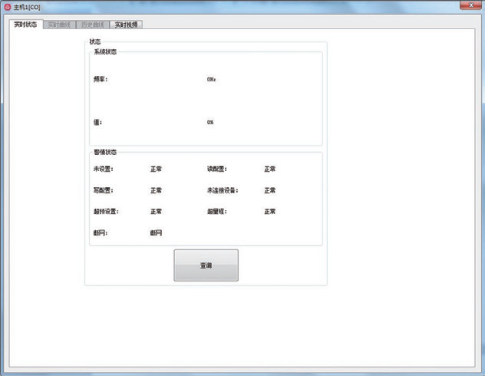The width and height of the screenshot is (485, 376).
Task: Go to the 实时视频 tab
Action: pos(127,25)
